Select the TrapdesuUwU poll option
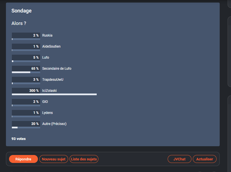 pyautogui.click(x=53, y=80)
